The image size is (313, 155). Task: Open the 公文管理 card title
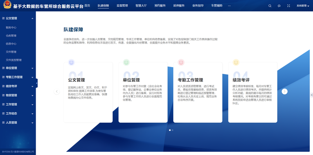76,80
